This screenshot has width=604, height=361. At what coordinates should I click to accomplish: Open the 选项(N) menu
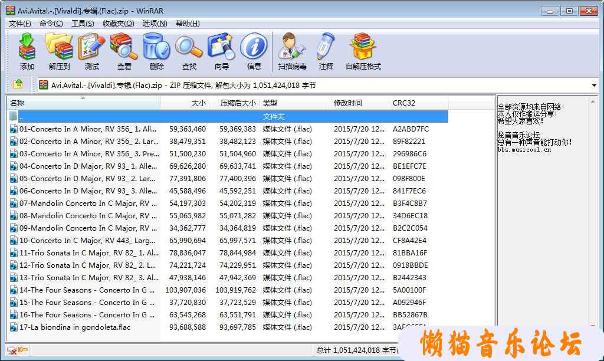tap(155, 24)
